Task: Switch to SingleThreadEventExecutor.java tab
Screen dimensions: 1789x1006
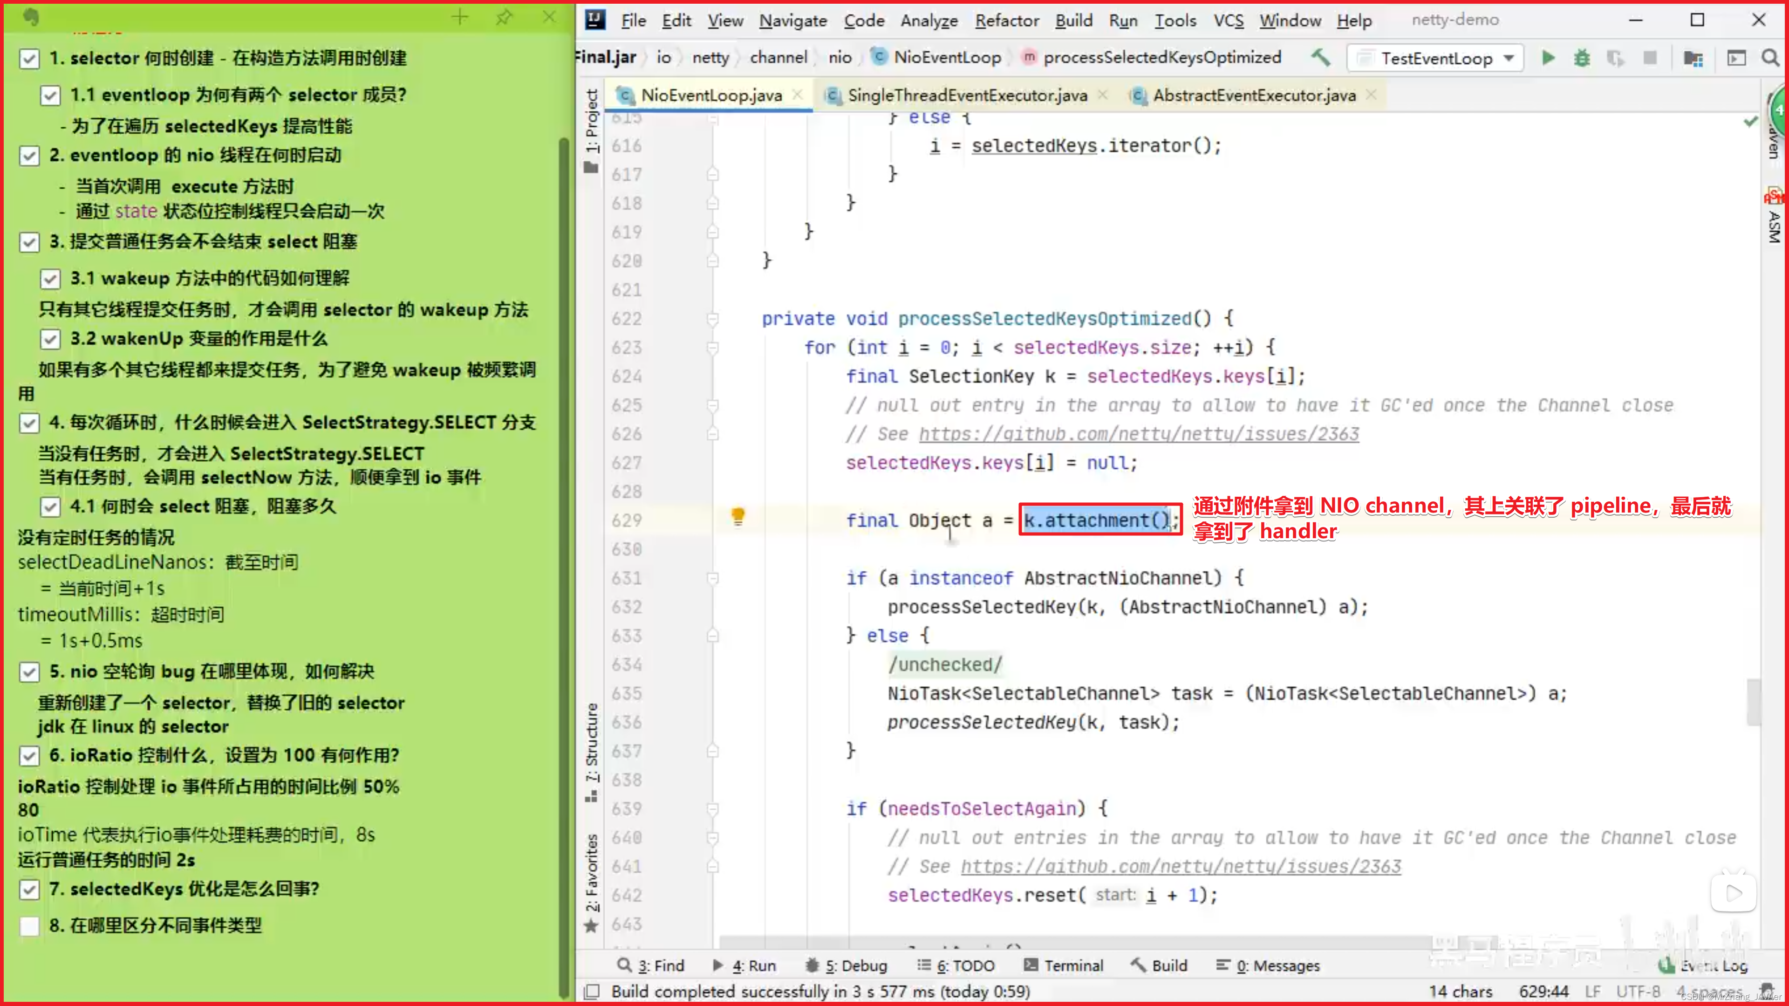Action: click(967, 95)
